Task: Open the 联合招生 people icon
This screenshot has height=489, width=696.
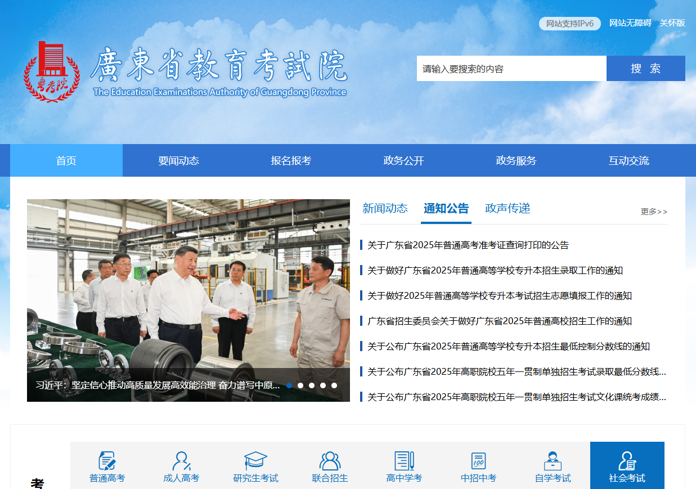Action: click(x=330, y=466)
